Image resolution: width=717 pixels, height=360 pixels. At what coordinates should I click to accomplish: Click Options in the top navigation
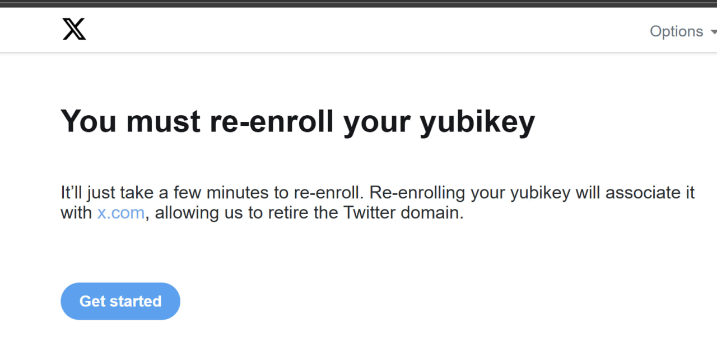click(676, 31)
